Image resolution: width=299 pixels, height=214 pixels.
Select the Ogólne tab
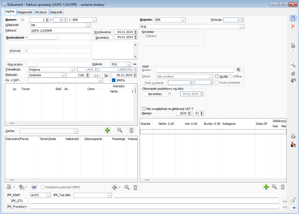pos(10,12)
